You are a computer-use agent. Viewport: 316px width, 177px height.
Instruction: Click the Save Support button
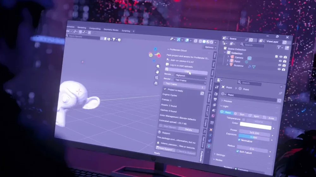click(166, 149)
